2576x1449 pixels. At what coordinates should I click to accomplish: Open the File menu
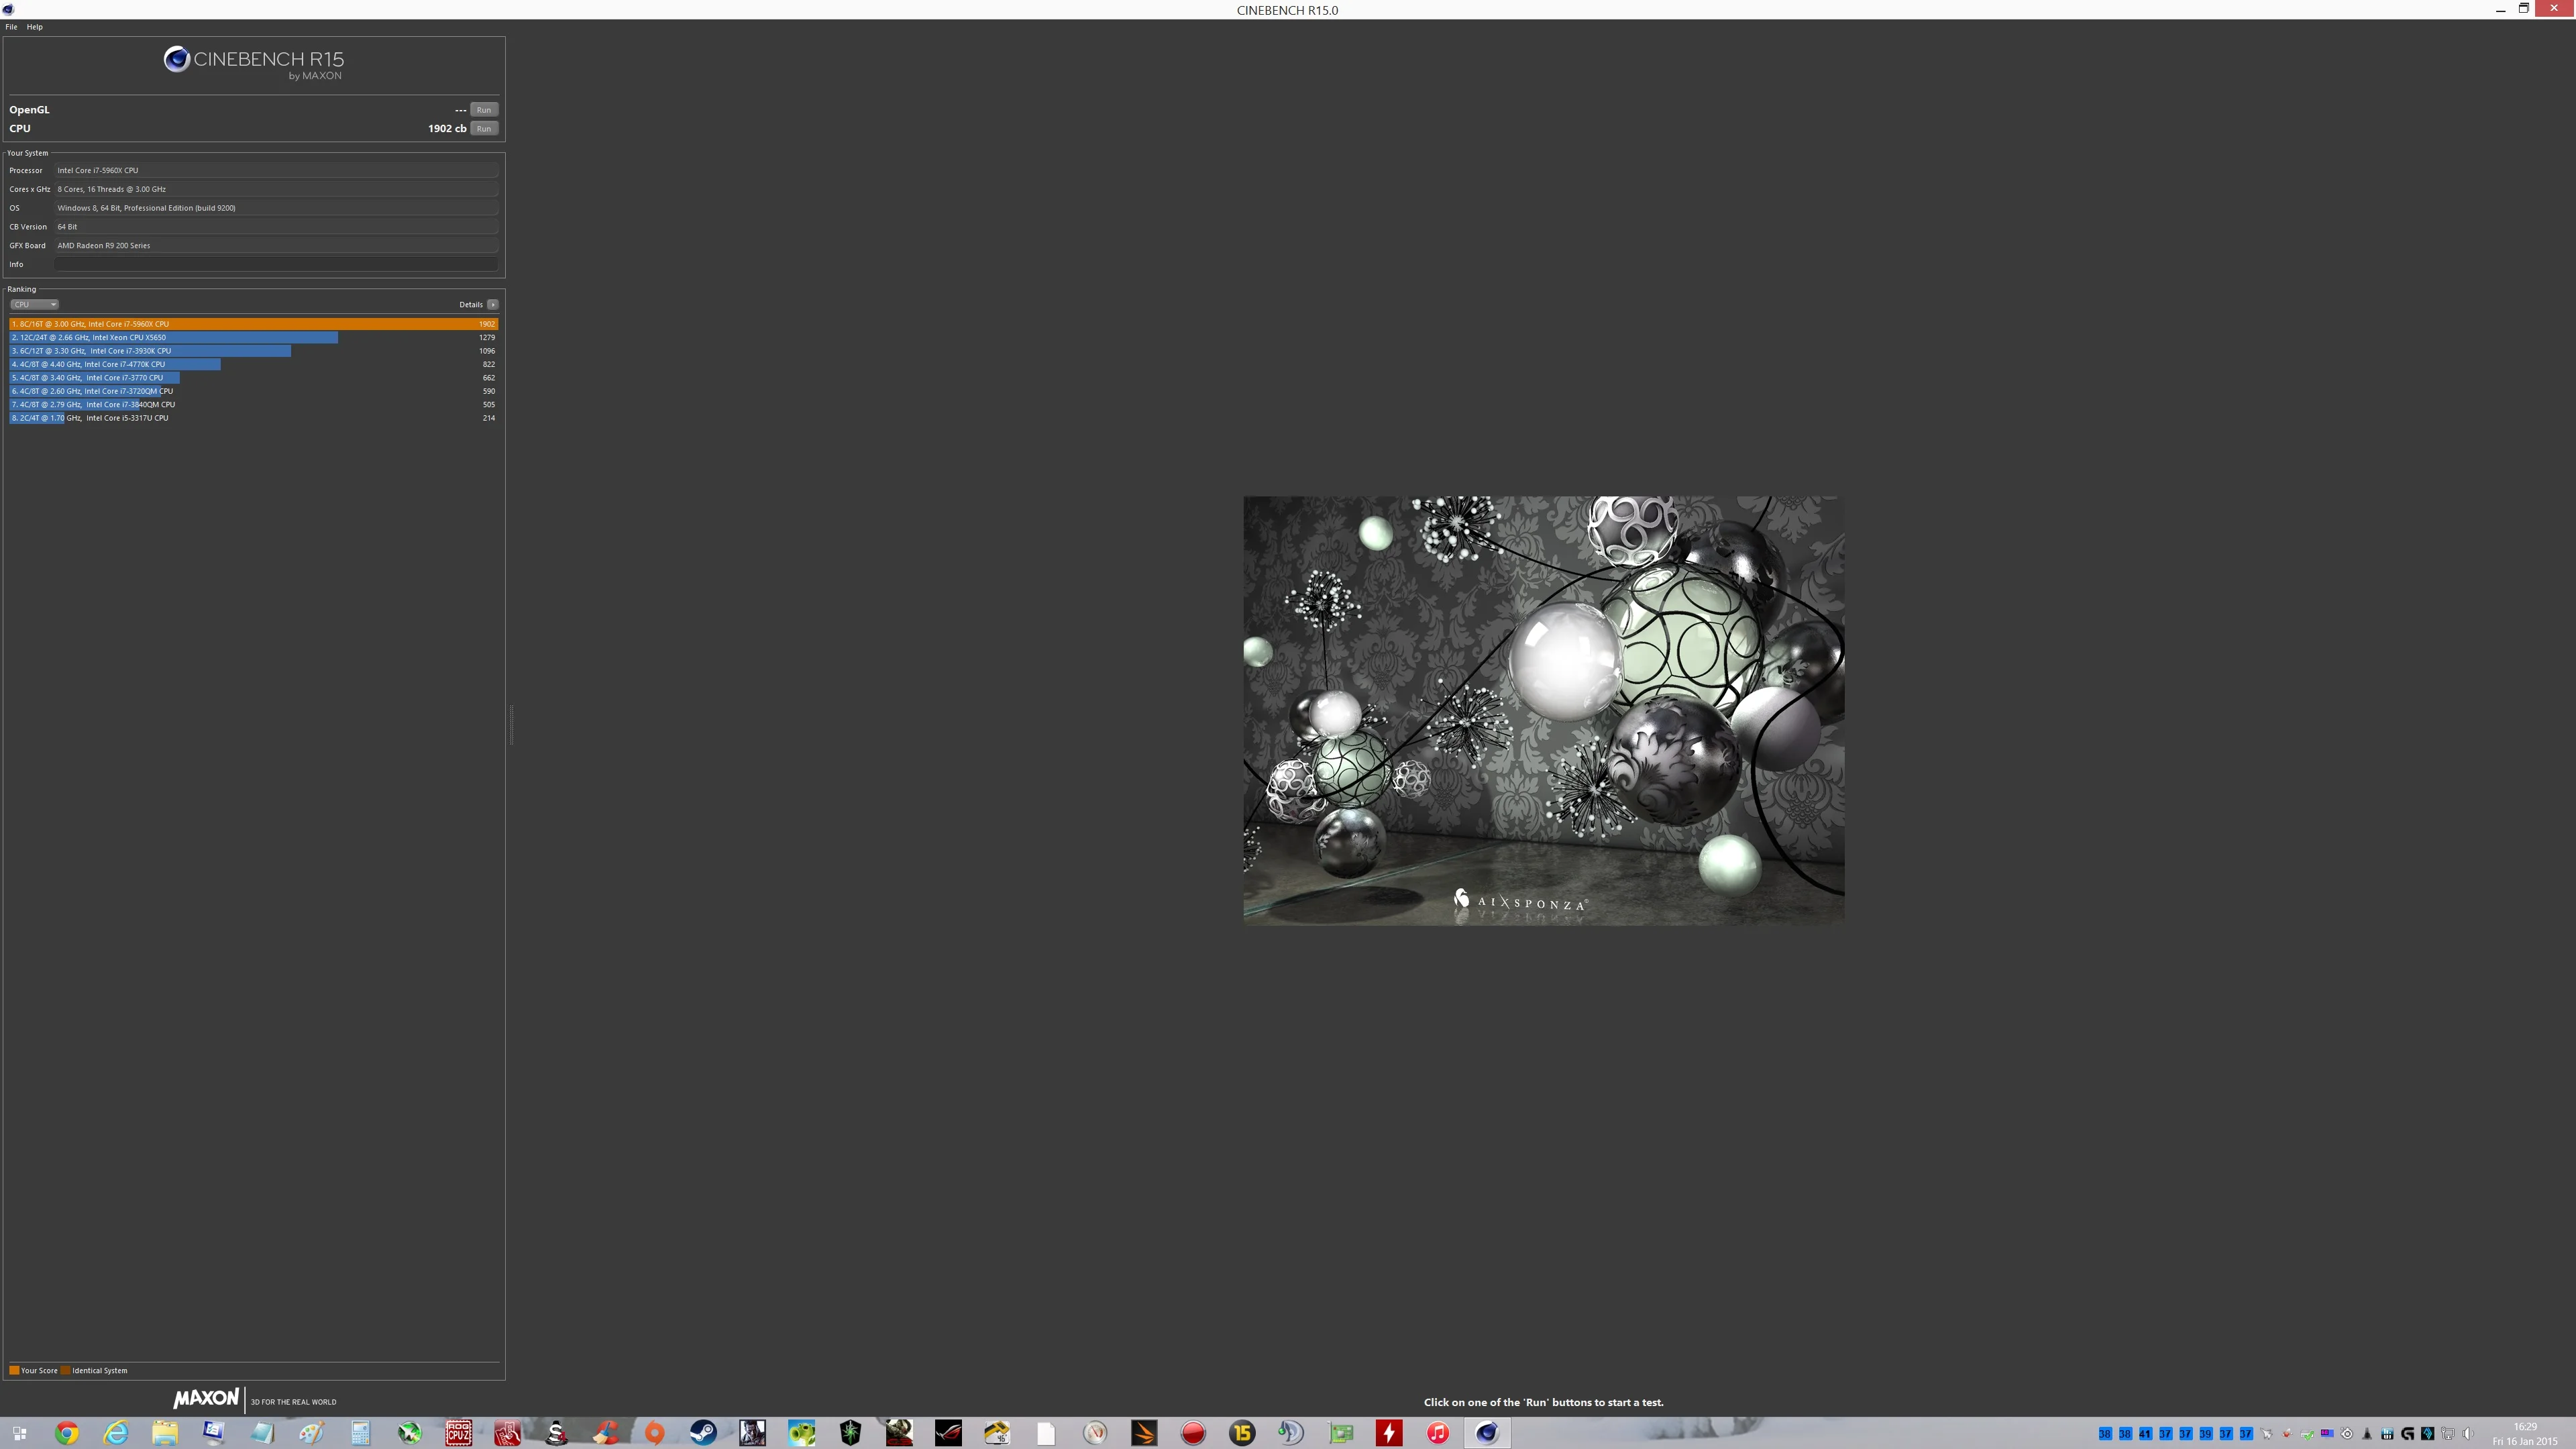tap(11, 27)
